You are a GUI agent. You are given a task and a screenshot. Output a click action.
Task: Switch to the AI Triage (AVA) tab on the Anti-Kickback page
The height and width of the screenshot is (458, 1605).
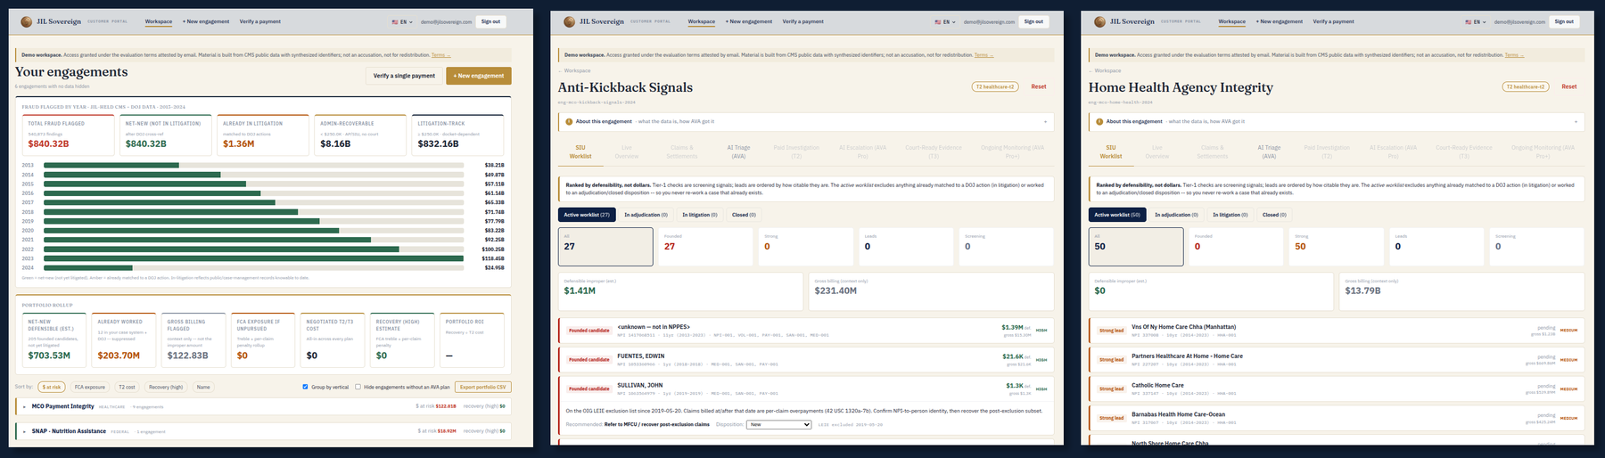tap(738, 151)
